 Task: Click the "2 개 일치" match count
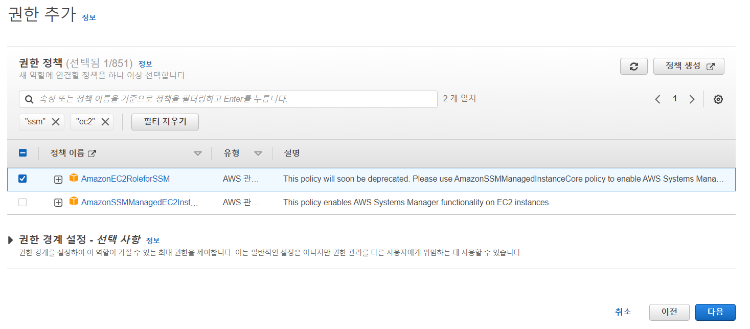pos(459,98)
